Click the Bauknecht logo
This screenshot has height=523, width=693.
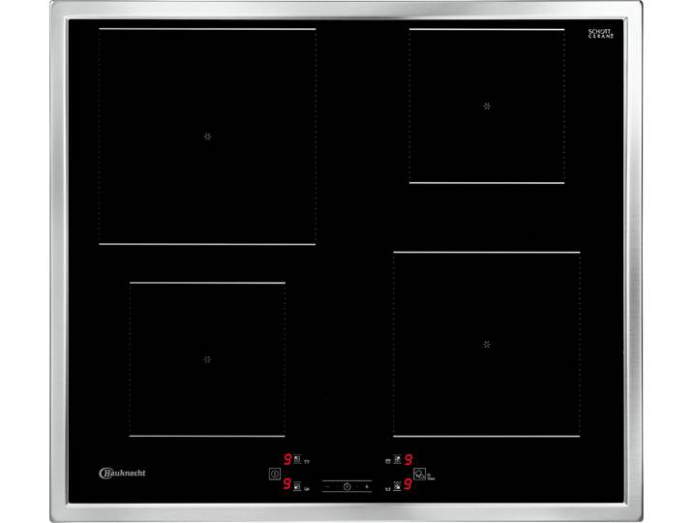click(x=122, y=473)
